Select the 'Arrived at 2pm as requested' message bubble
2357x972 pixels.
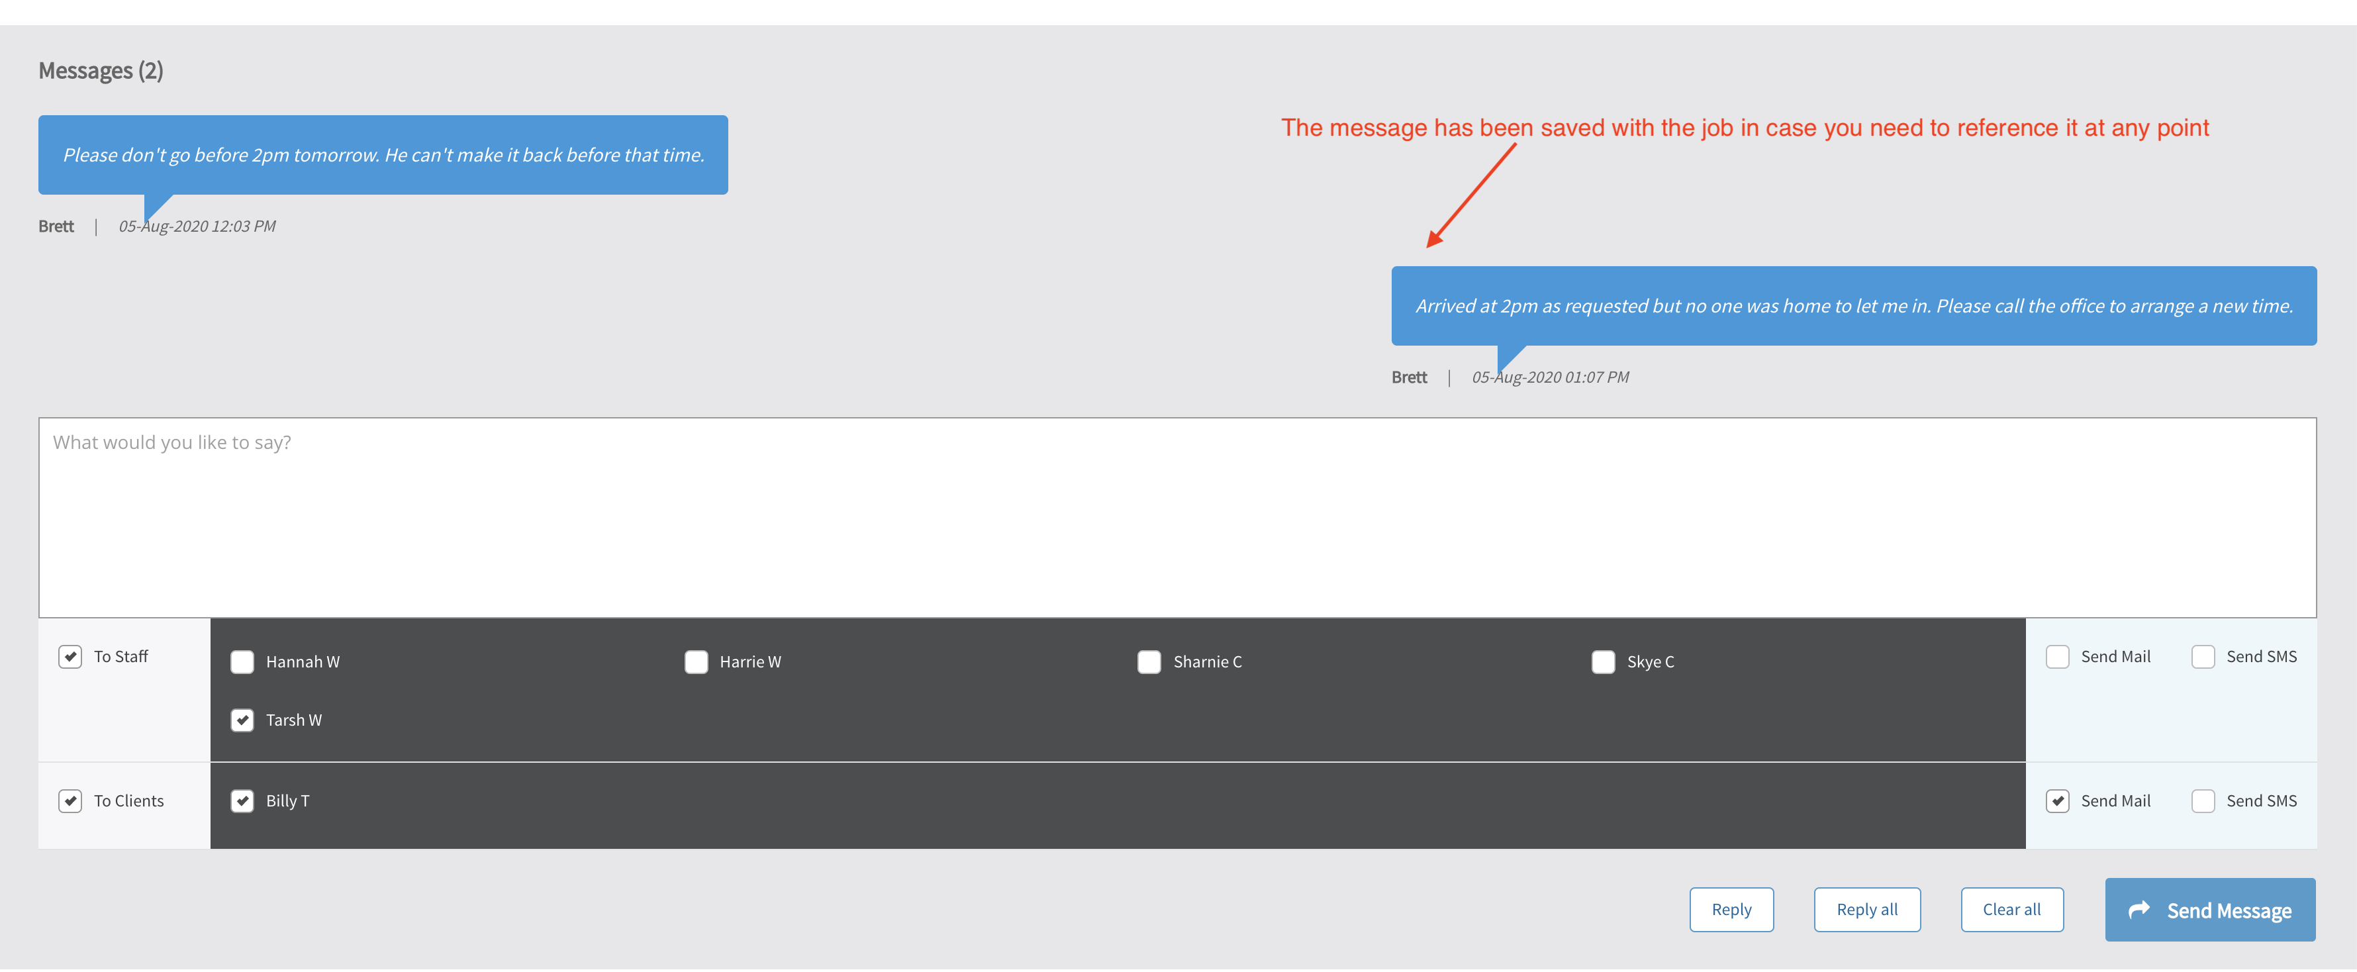(x=1854, y=307)
